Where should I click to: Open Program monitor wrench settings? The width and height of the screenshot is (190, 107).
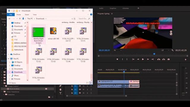172,50
